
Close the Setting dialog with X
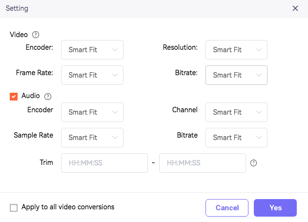click(x=295, y=8)
